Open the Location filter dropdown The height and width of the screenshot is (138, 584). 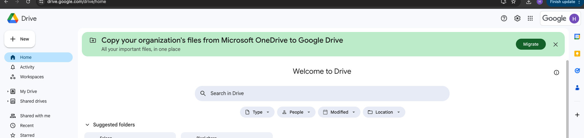pyautogui.click(x=384, y=112)
